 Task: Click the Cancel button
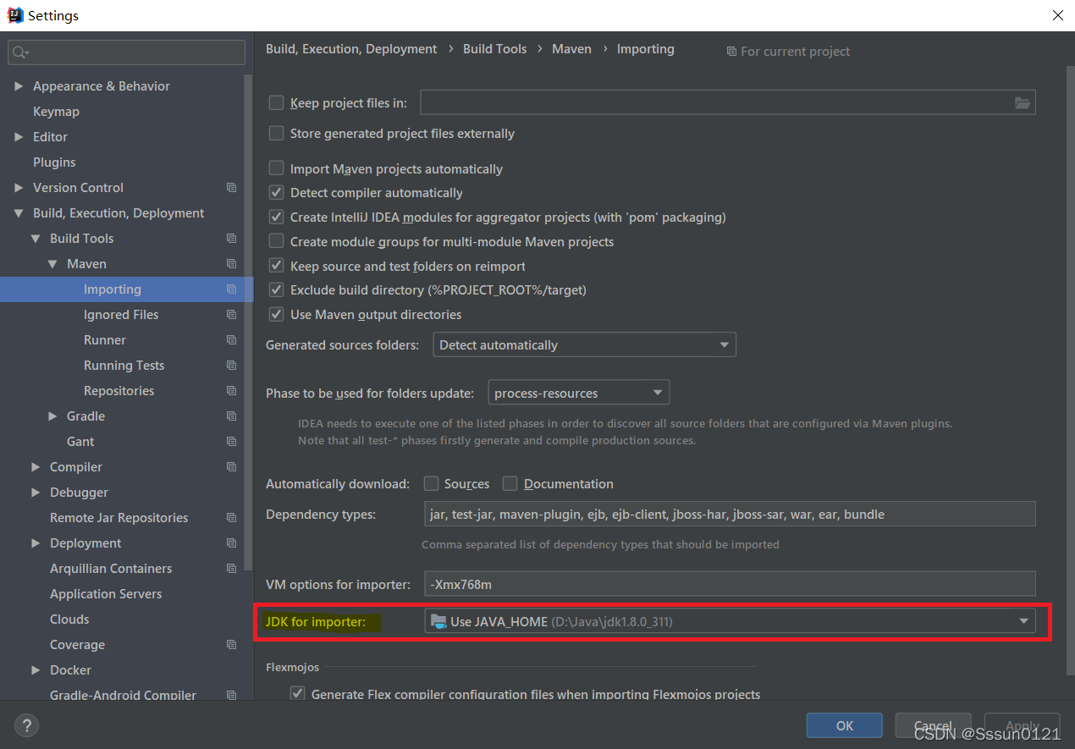(934, 725)
